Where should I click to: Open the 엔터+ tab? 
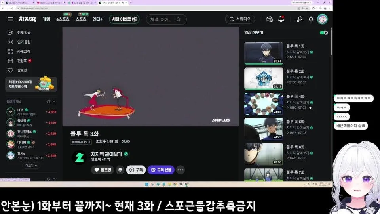click(97, 19)
